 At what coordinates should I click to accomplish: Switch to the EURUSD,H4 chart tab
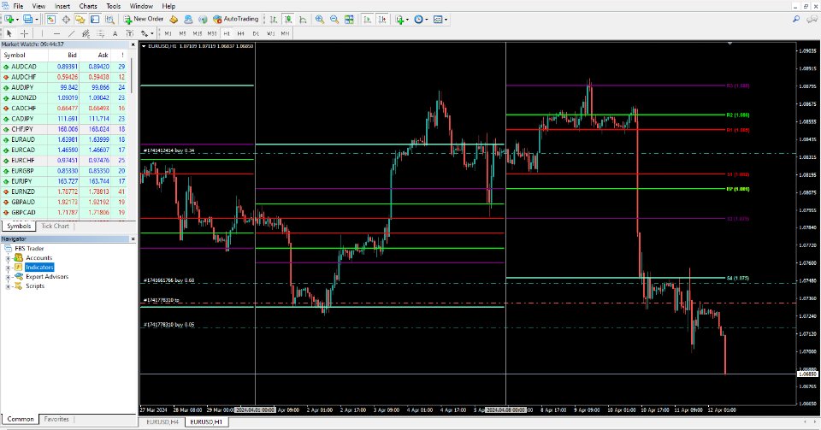pyautogui.click(x=162, y=421)
